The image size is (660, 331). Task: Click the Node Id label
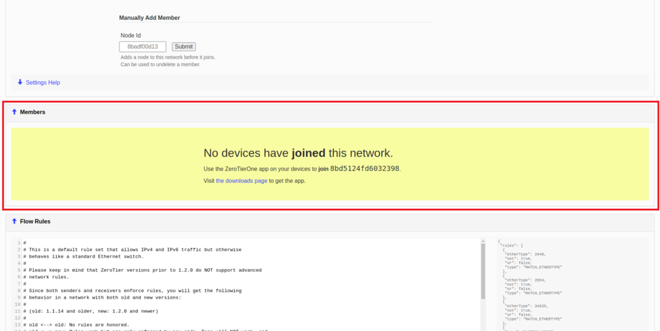click(x=130, y=36)
